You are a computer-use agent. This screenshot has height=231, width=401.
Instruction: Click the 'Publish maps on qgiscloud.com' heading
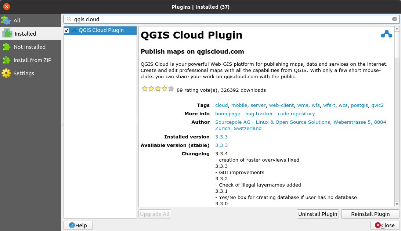(192, 51)
